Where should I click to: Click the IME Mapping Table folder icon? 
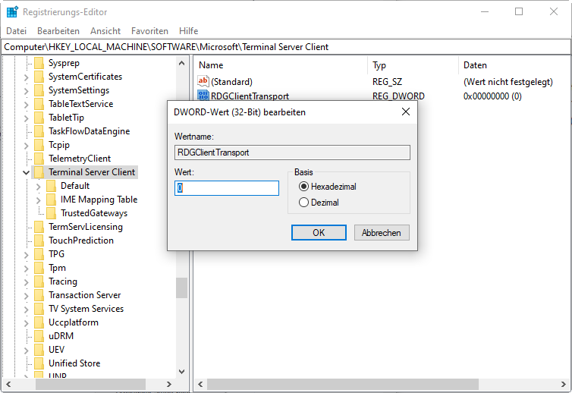coord(52,200)
